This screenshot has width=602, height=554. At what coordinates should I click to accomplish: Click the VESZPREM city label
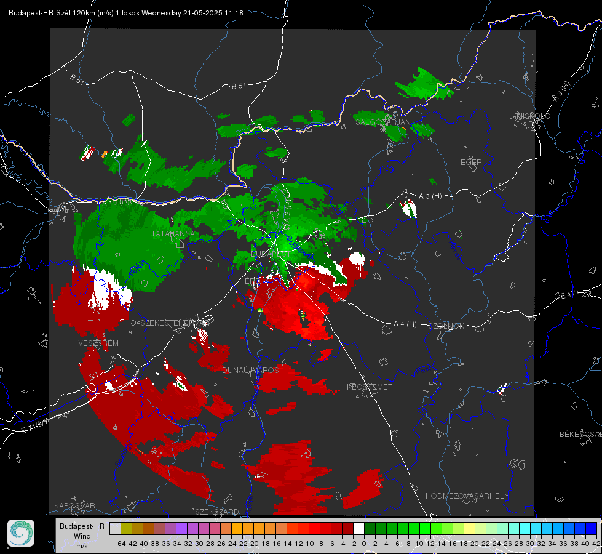pyautogui.click(x=98, y=343)
